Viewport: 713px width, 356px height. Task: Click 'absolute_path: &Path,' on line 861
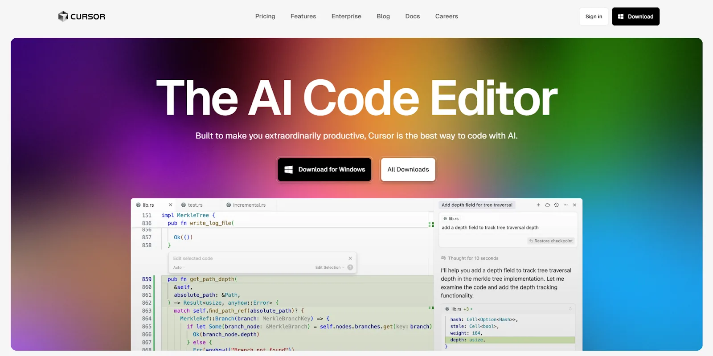point(207,295)
